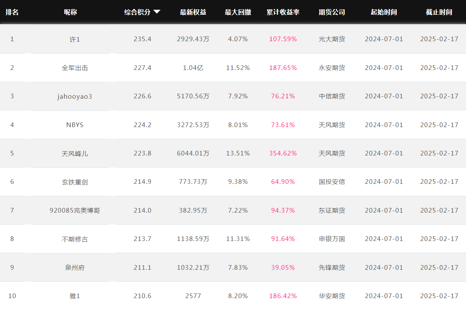Click the futures company 永安期货

point(332,68)
